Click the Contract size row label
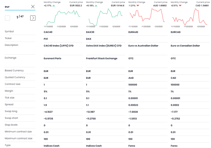This screenshot has height=148, width=211. pyautogui.click(x=12, y=84)
